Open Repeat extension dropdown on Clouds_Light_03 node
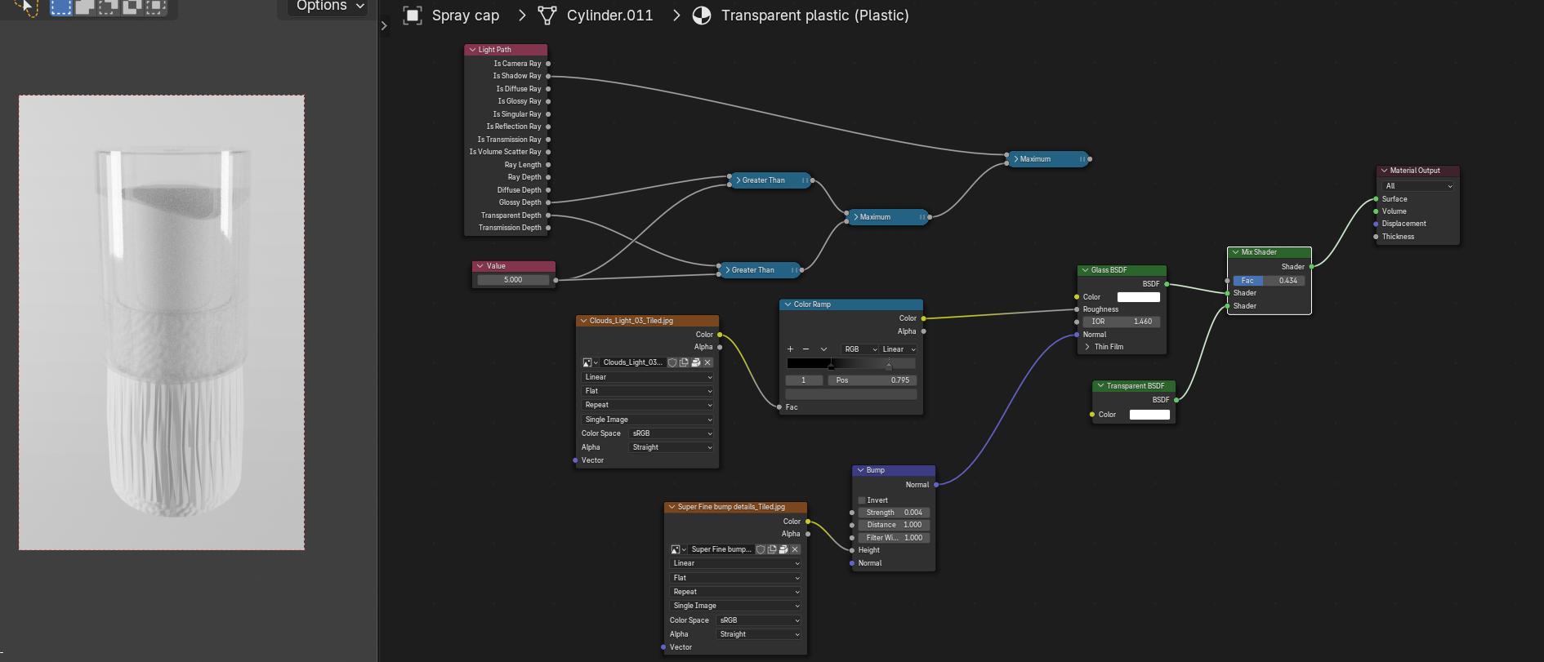This screenshot has height=662, width=1544. (x=647, y=405)
